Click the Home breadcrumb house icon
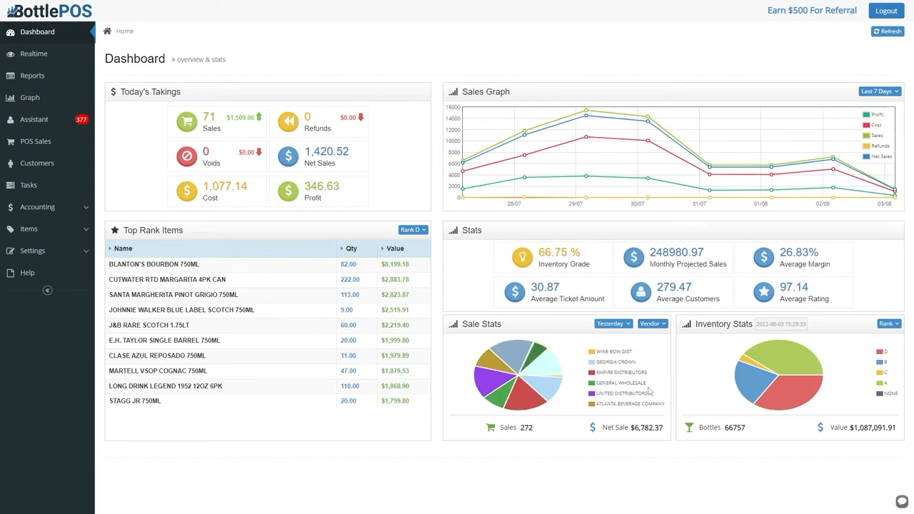The width and height of the screenshot is (914, 514). click(107, 31)
